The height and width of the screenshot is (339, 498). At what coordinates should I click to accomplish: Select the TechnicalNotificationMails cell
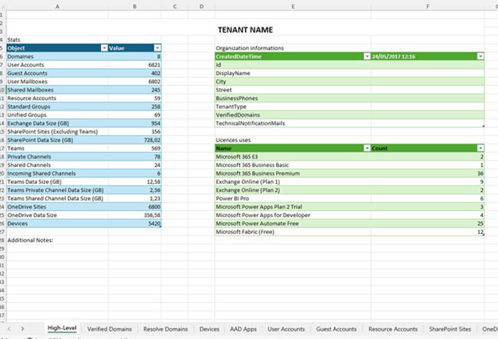coord(293,123)
